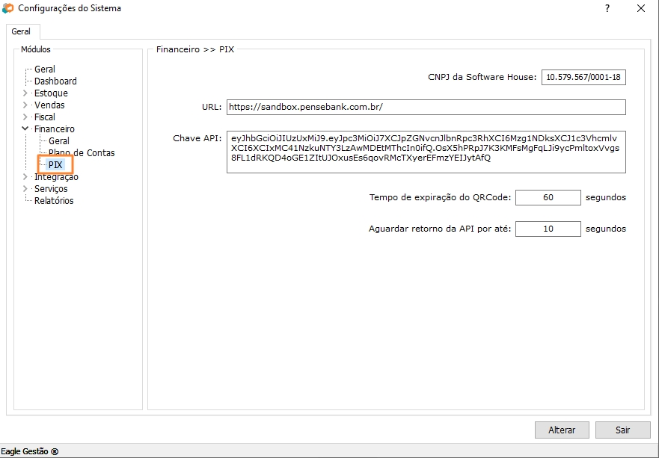Select Vendas module label
Image resolution: width=659 pixels, height=458 pixels.
49,105
